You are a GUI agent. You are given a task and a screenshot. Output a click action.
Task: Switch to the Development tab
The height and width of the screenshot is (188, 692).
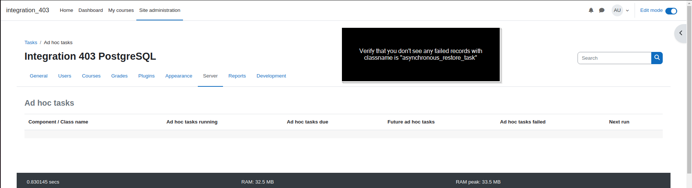[271, 76]
